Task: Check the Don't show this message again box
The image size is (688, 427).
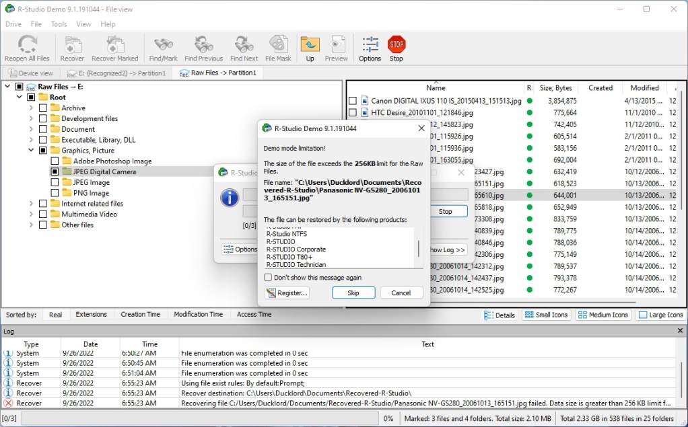Action: pyautogui.click(x=268, y=277)
